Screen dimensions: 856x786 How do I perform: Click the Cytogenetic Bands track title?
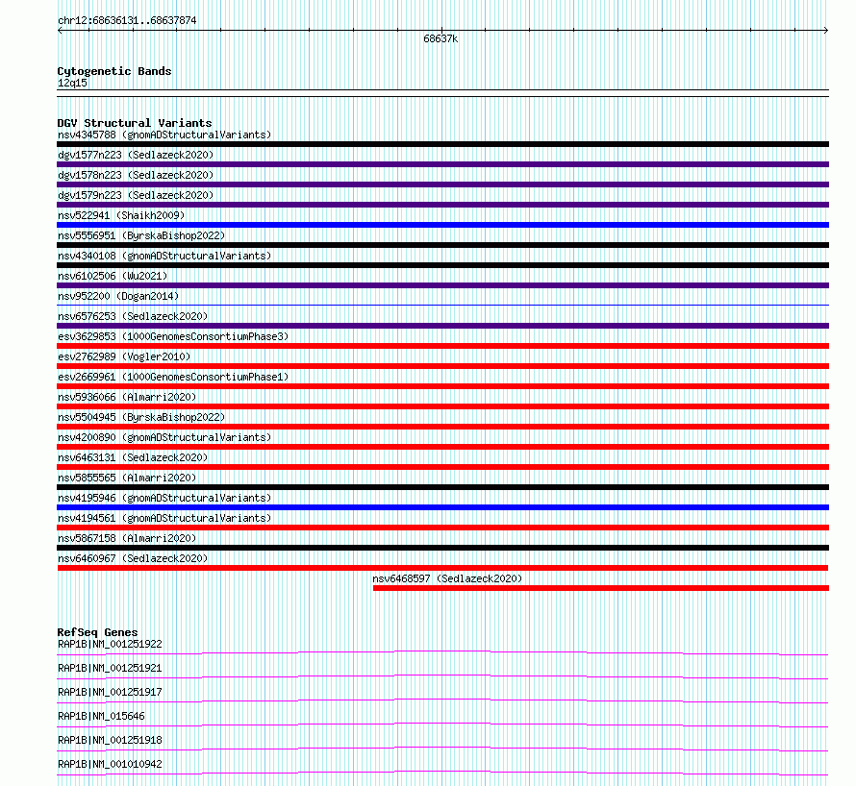tap(114, 71)
